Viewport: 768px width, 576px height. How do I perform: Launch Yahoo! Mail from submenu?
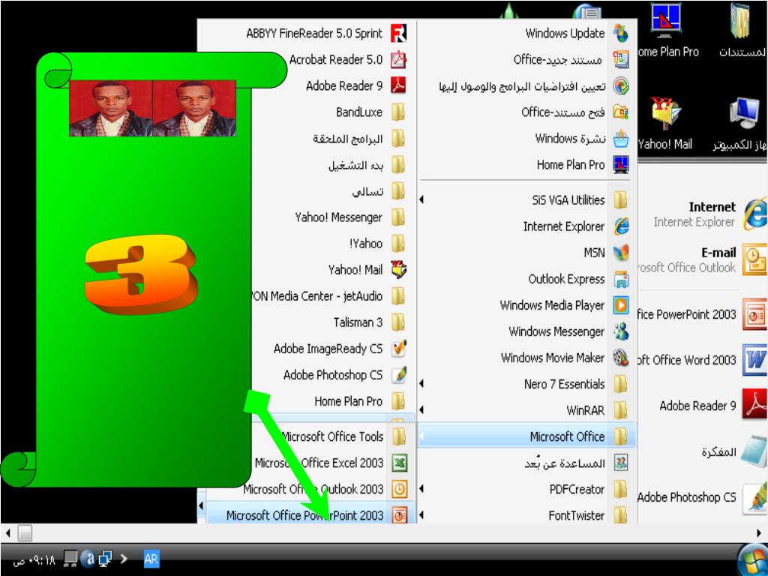[355, 270]
